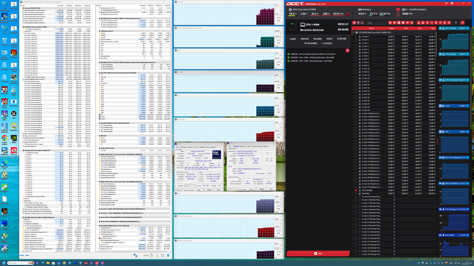Click the CPU + RAM test name in OCCT

(313, 24)
